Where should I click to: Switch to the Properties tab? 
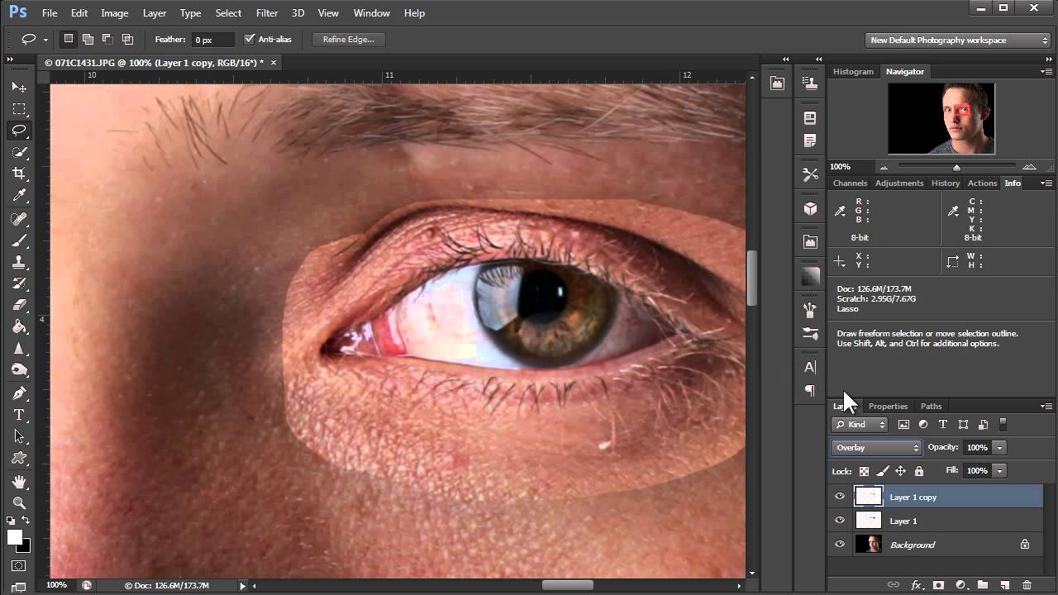(888, 407)
